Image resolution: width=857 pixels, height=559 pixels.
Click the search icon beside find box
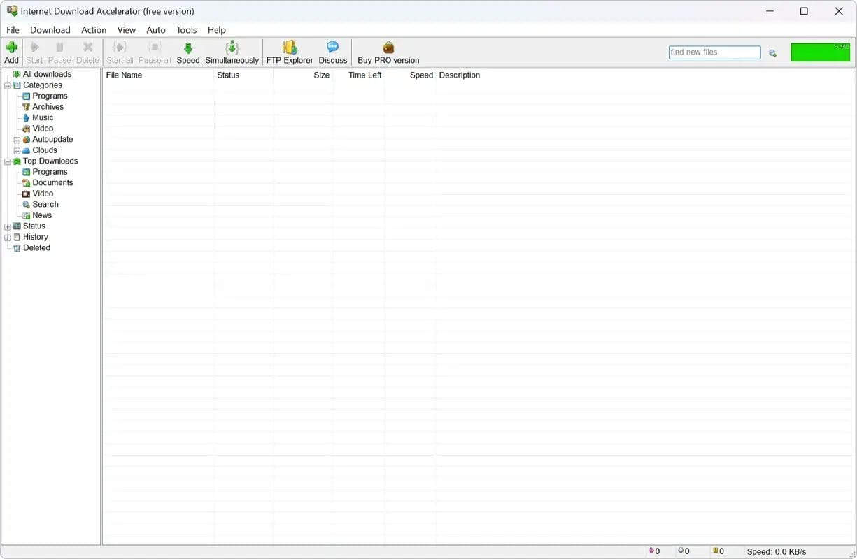pos(772,53)
